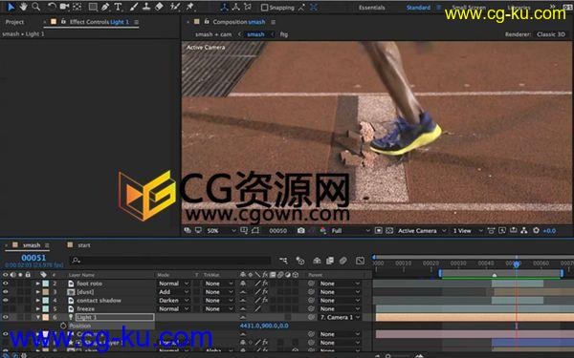The width and height of the screenshot is (574, 358).
Task: Select the Selection arrow tool
Action: (x=11, y=7)
